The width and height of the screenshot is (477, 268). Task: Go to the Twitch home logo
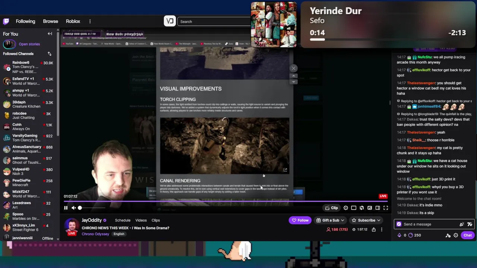click(6, 21)
